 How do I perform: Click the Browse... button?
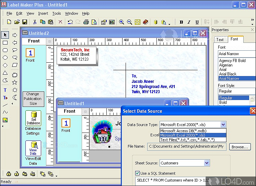pyautogui.click(x=239, y=147)
